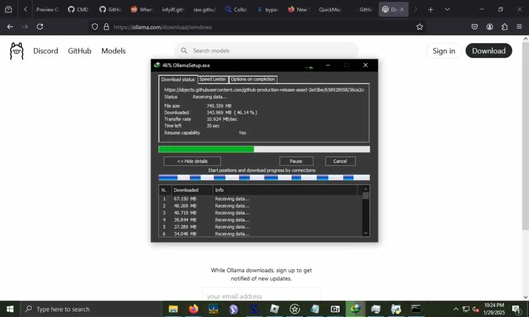
Task: Click the browser page vertical scrollbar
Action: 526,136
